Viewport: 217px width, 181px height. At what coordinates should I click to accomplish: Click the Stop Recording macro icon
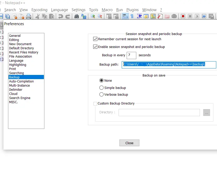[190, 16]
